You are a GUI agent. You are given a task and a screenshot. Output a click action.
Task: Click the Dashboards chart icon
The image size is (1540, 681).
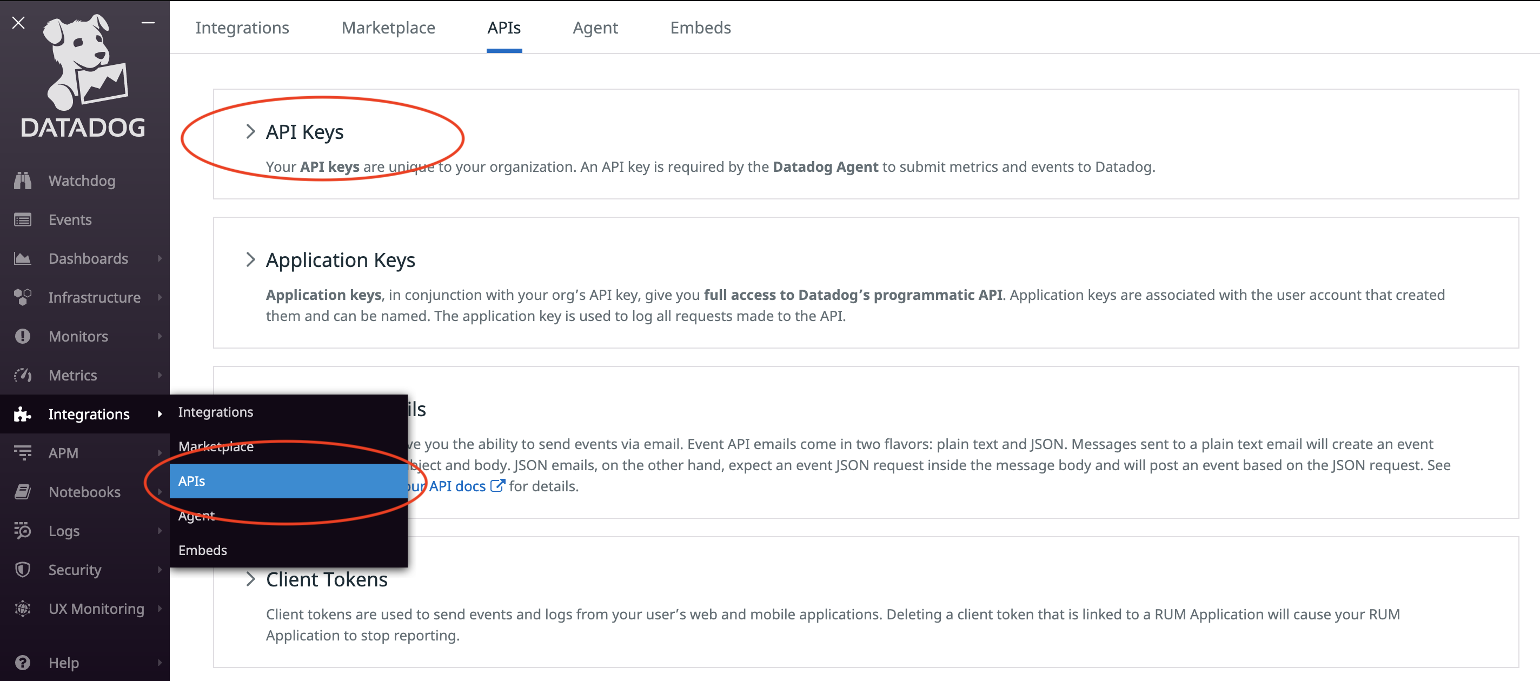point(23,259)
